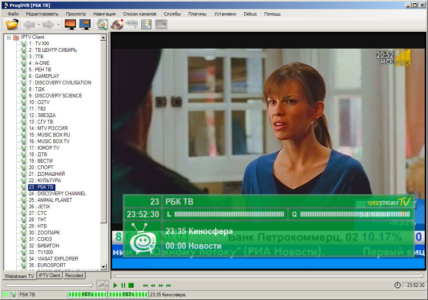This screenshot has width=428, height=300.
Task: Pause the stream with the Pause button
Action: (123, 285)
